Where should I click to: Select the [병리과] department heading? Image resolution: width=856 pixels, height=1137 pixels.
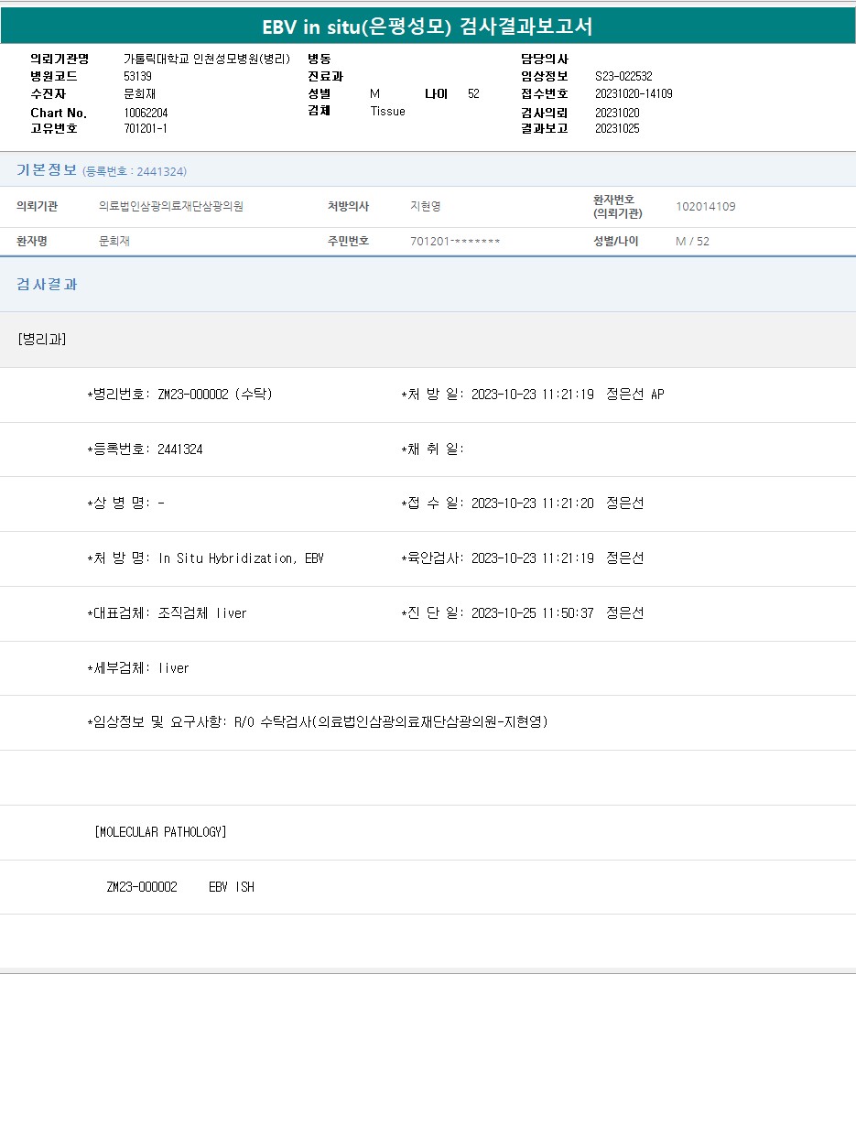[42, 340]
